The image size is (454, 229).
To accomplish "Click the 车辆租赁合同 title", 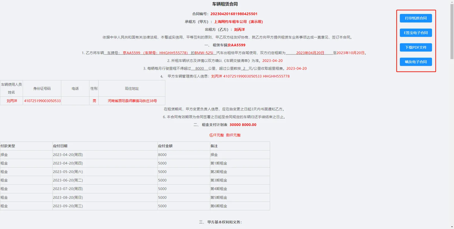I will click(225, 4).
